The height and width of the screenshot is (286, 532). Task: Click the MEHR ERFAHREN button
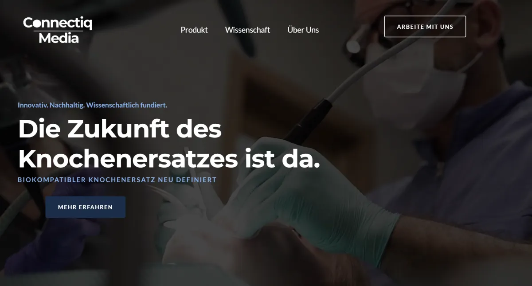coord(85,207)
